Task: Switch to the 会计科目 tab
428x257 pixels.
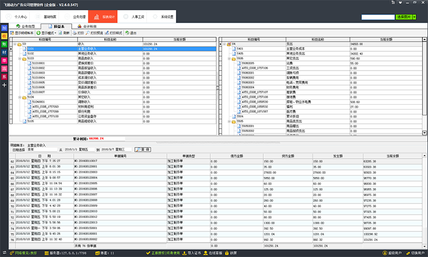Action: click(x=89, y=25)
